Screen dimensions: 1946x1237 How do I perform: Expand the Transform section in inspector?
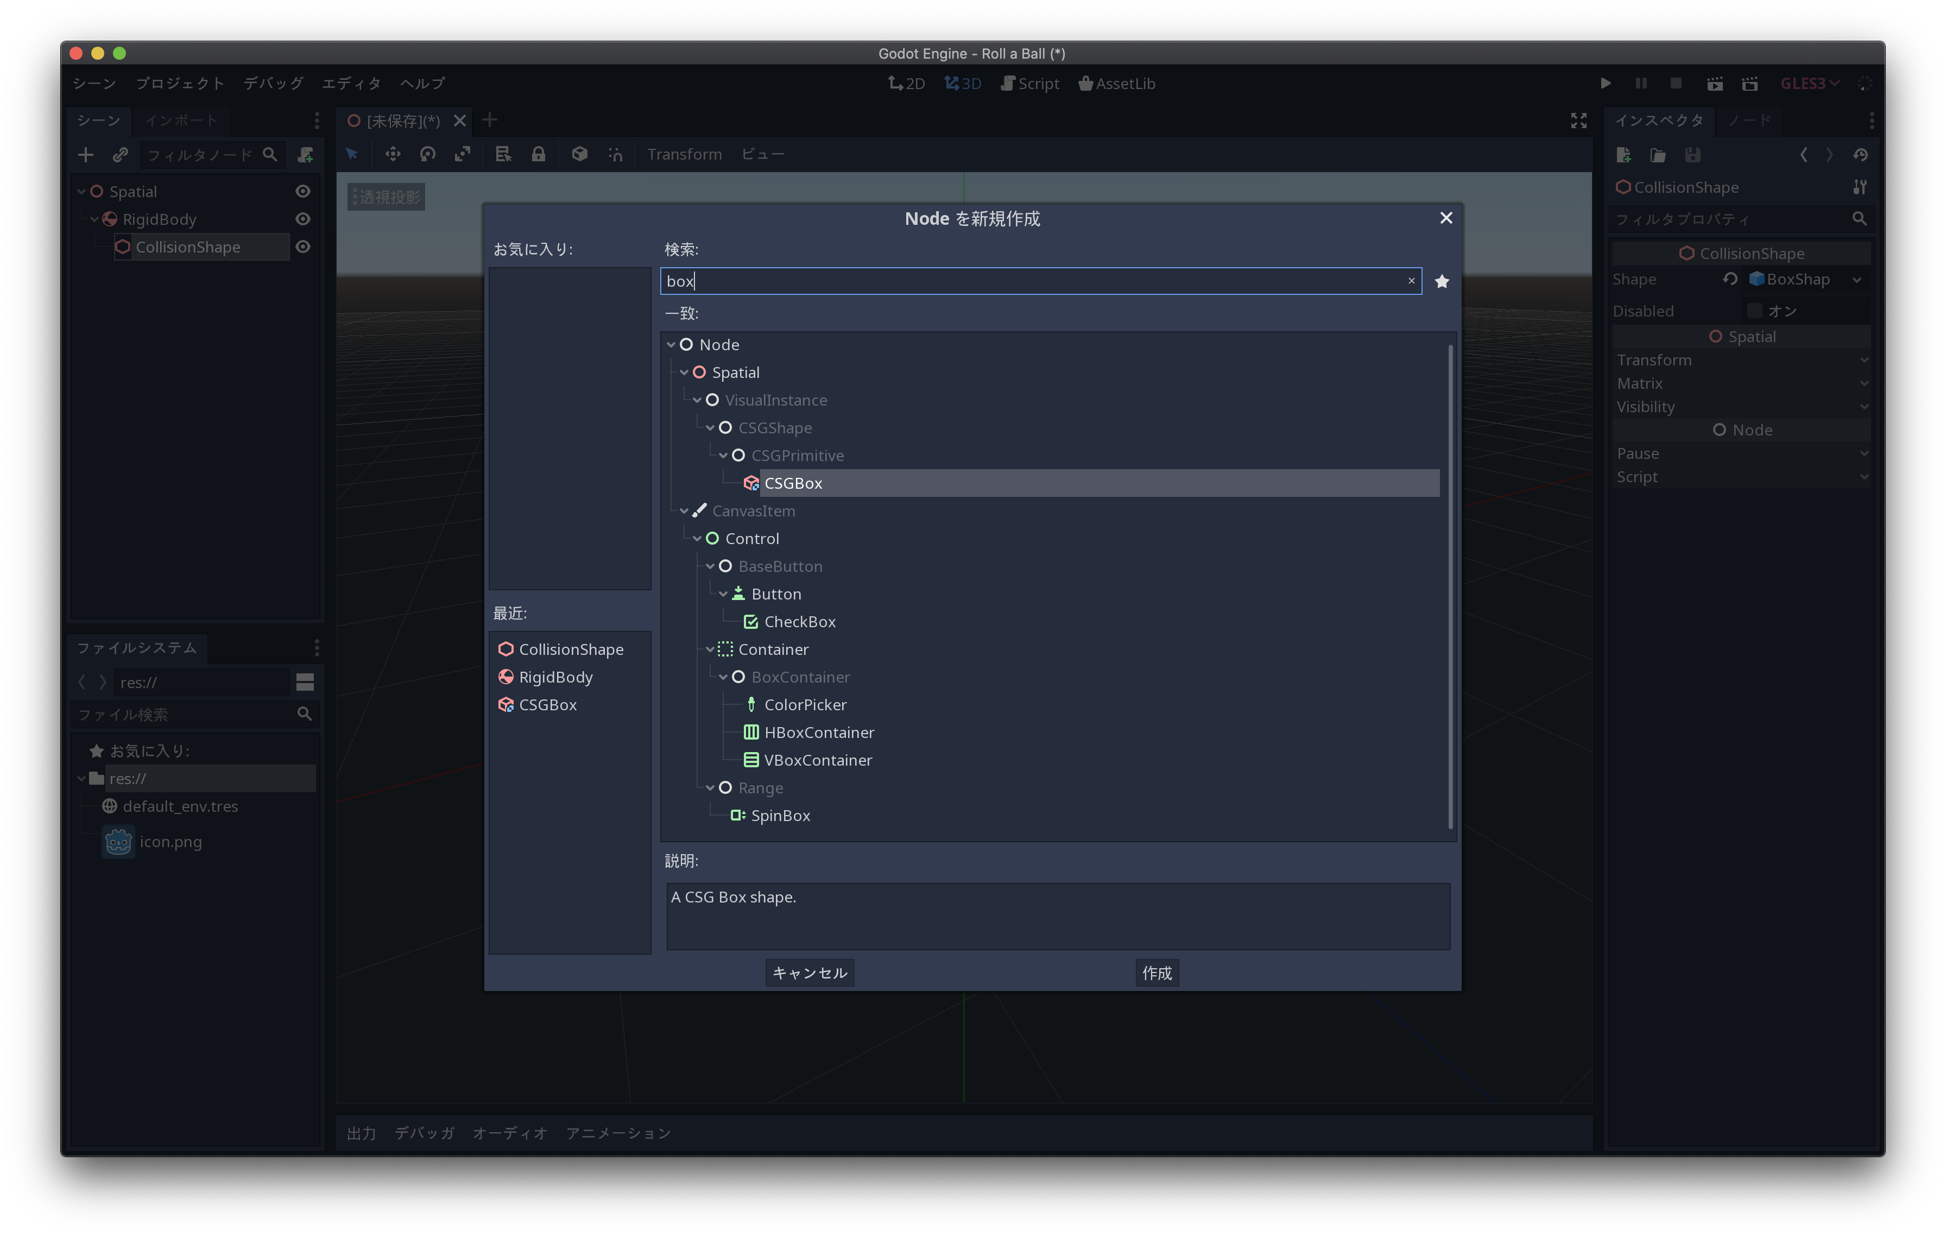click(x=1741, y=361)
